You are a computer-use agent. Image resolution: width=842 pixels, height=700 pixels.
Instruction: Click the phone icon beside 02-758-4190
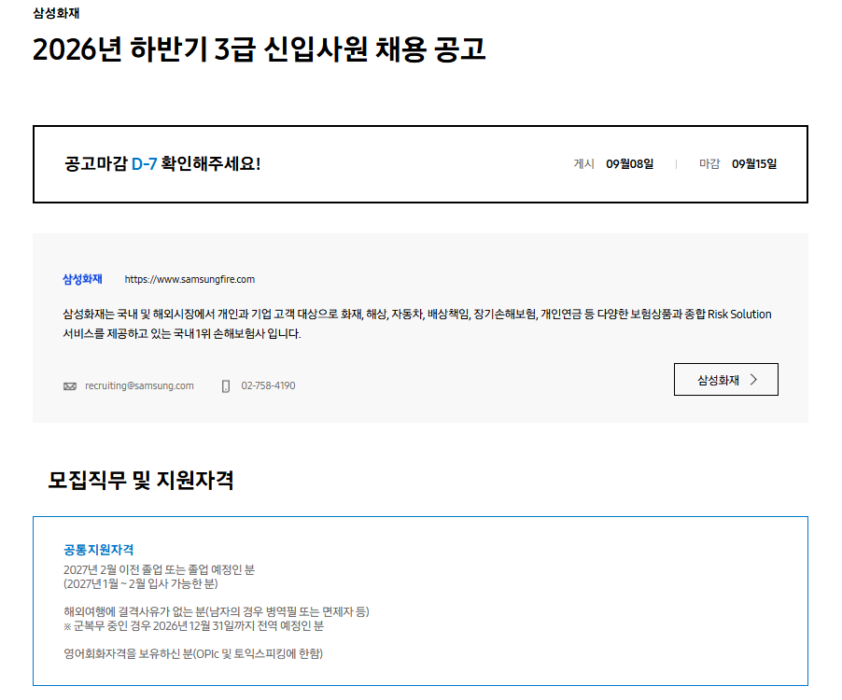(x=226, y=386)
